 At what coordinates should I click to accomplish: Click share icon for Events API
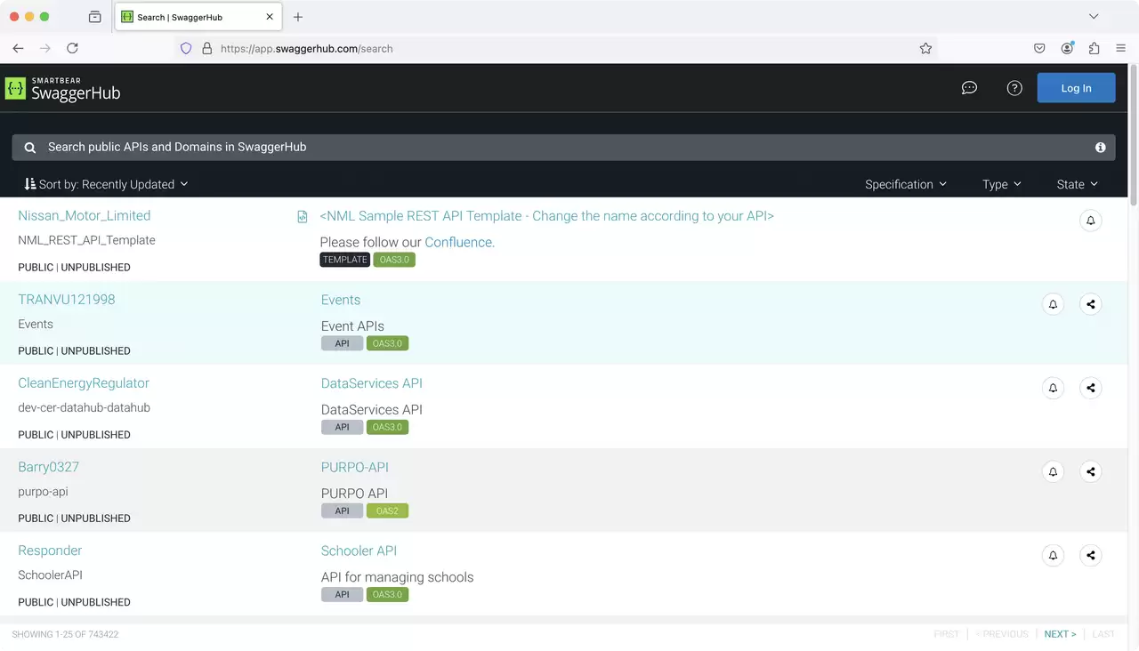click(1091, 304)
